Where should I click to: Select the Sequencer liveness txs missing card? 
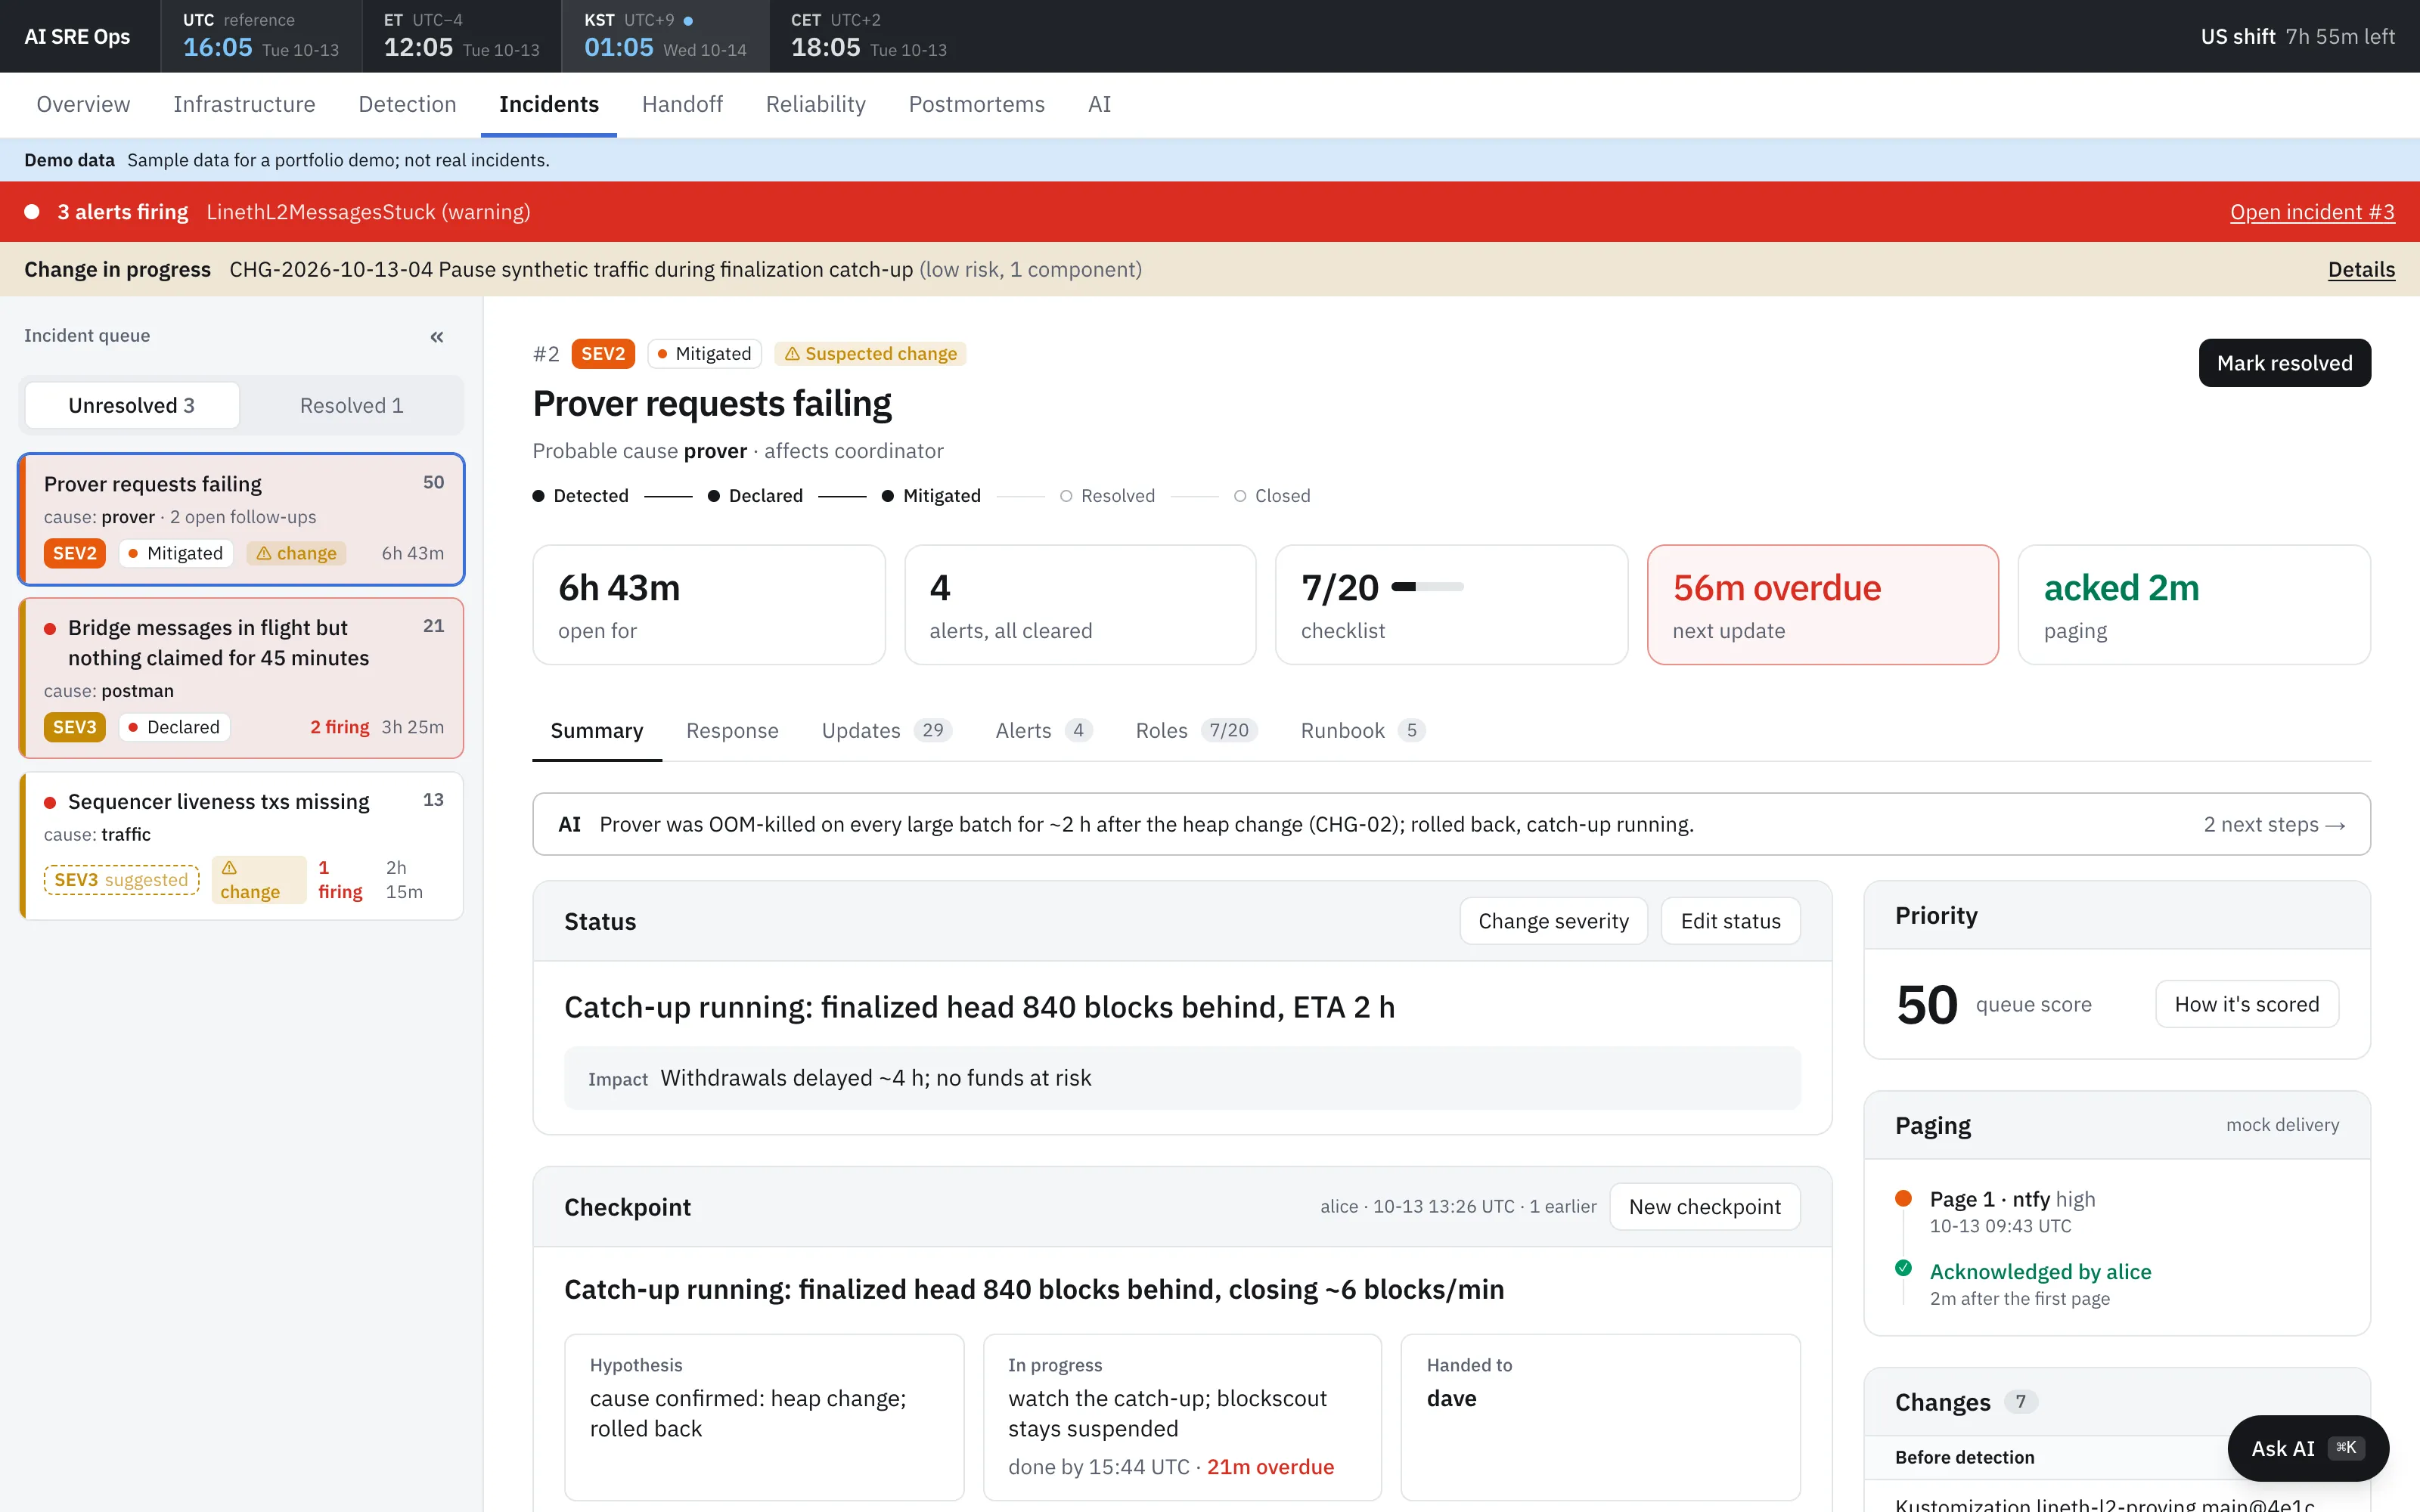(241, 845)
